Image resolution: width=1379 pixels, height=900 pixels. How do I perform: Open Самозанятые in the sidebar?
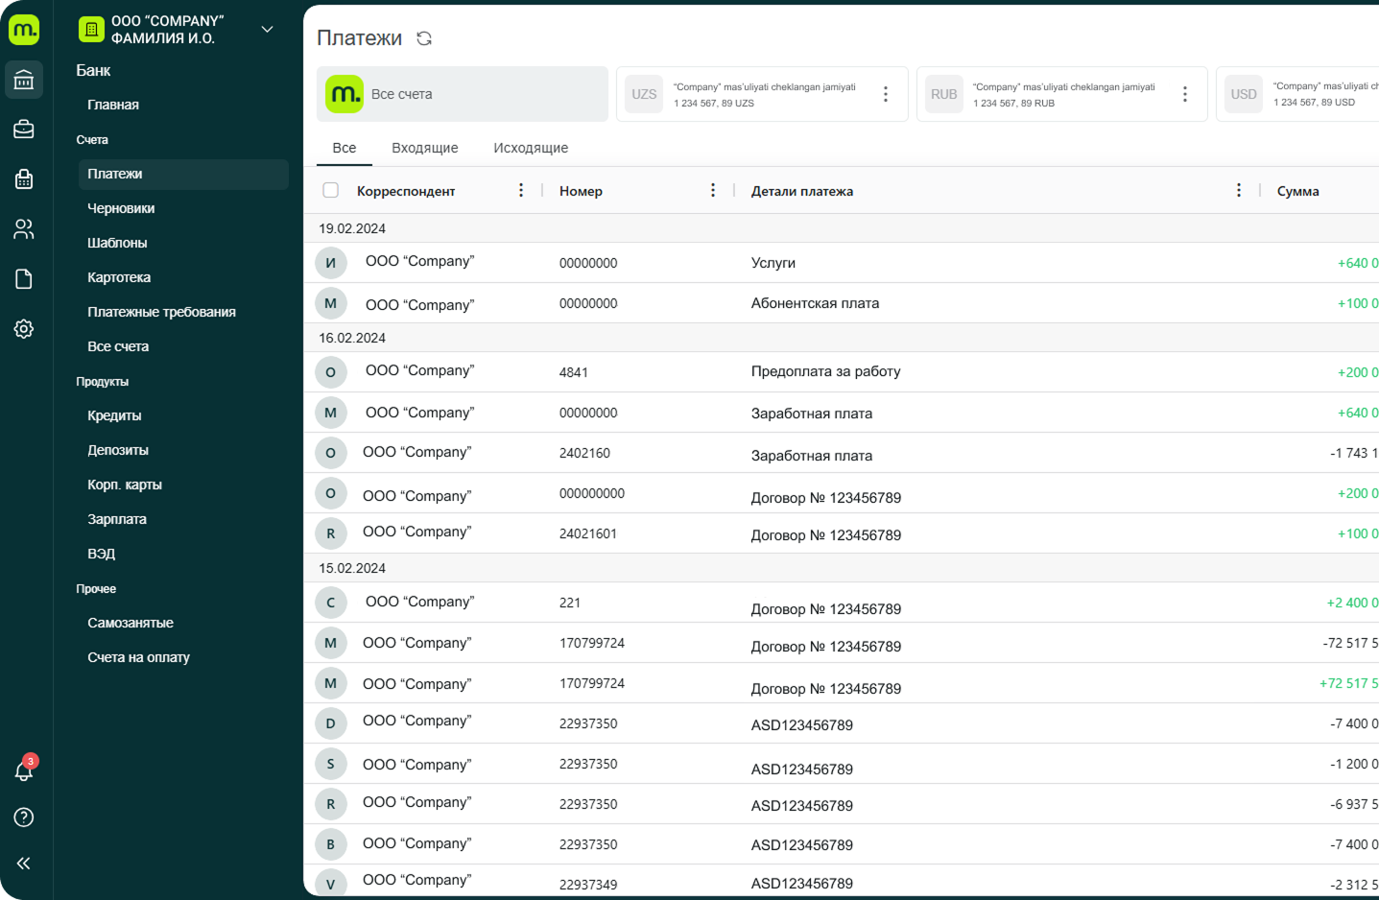click(131, 623)
